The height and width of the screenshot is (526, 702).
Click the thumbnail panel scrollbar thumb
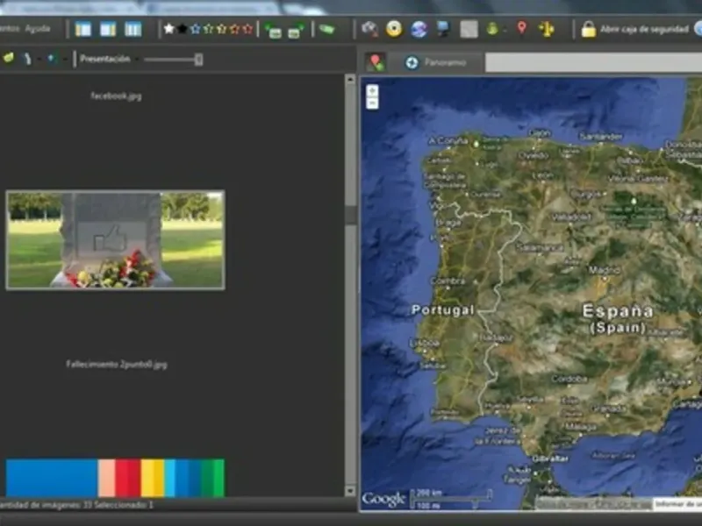(x=350, y=215)
